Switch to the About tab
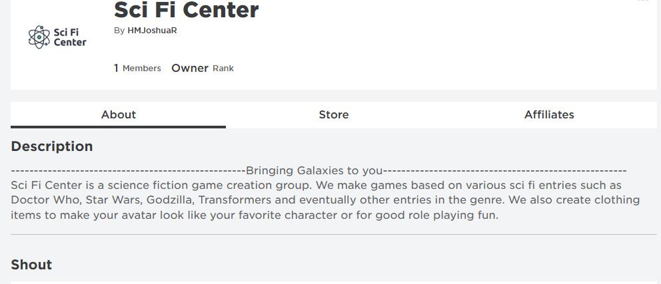 pyautogui.click(x=119, y=114)
